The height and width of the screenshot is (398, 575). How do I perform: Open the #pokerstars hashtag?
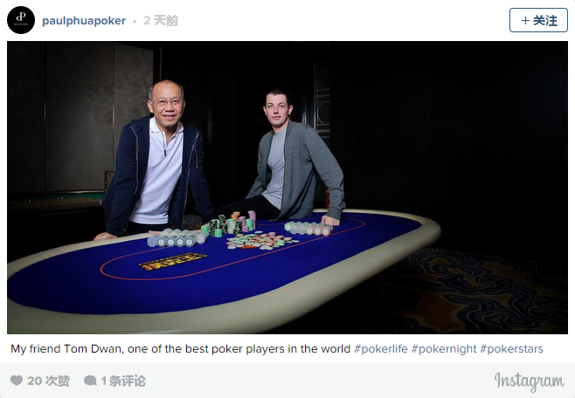[x=511, y=349]
